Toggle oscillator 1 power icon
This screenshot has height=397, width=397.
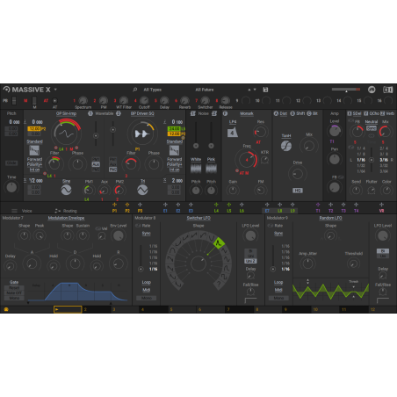pos(90,113)
